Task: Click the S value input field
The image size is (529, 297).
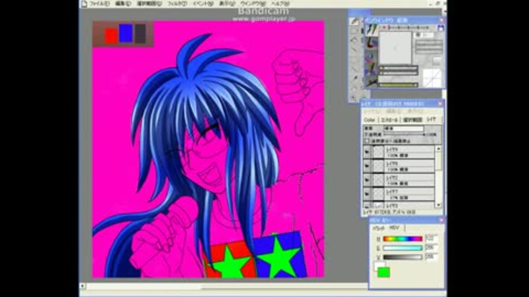Action: tap(431, 248)
